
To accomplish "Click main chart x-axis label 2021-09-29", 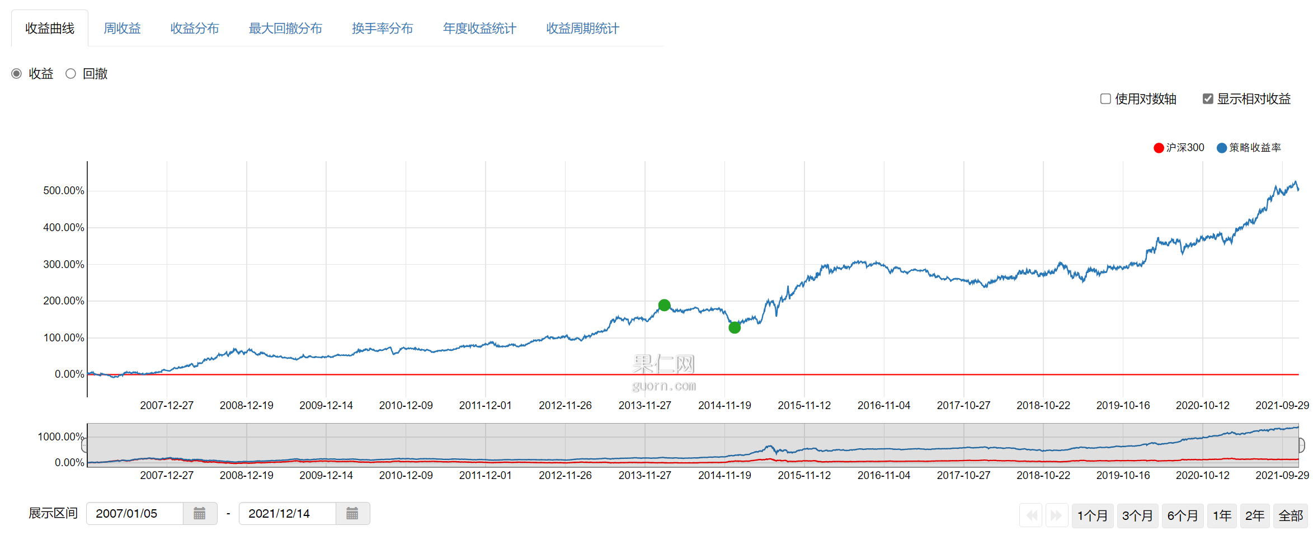I will [1282, 406].
